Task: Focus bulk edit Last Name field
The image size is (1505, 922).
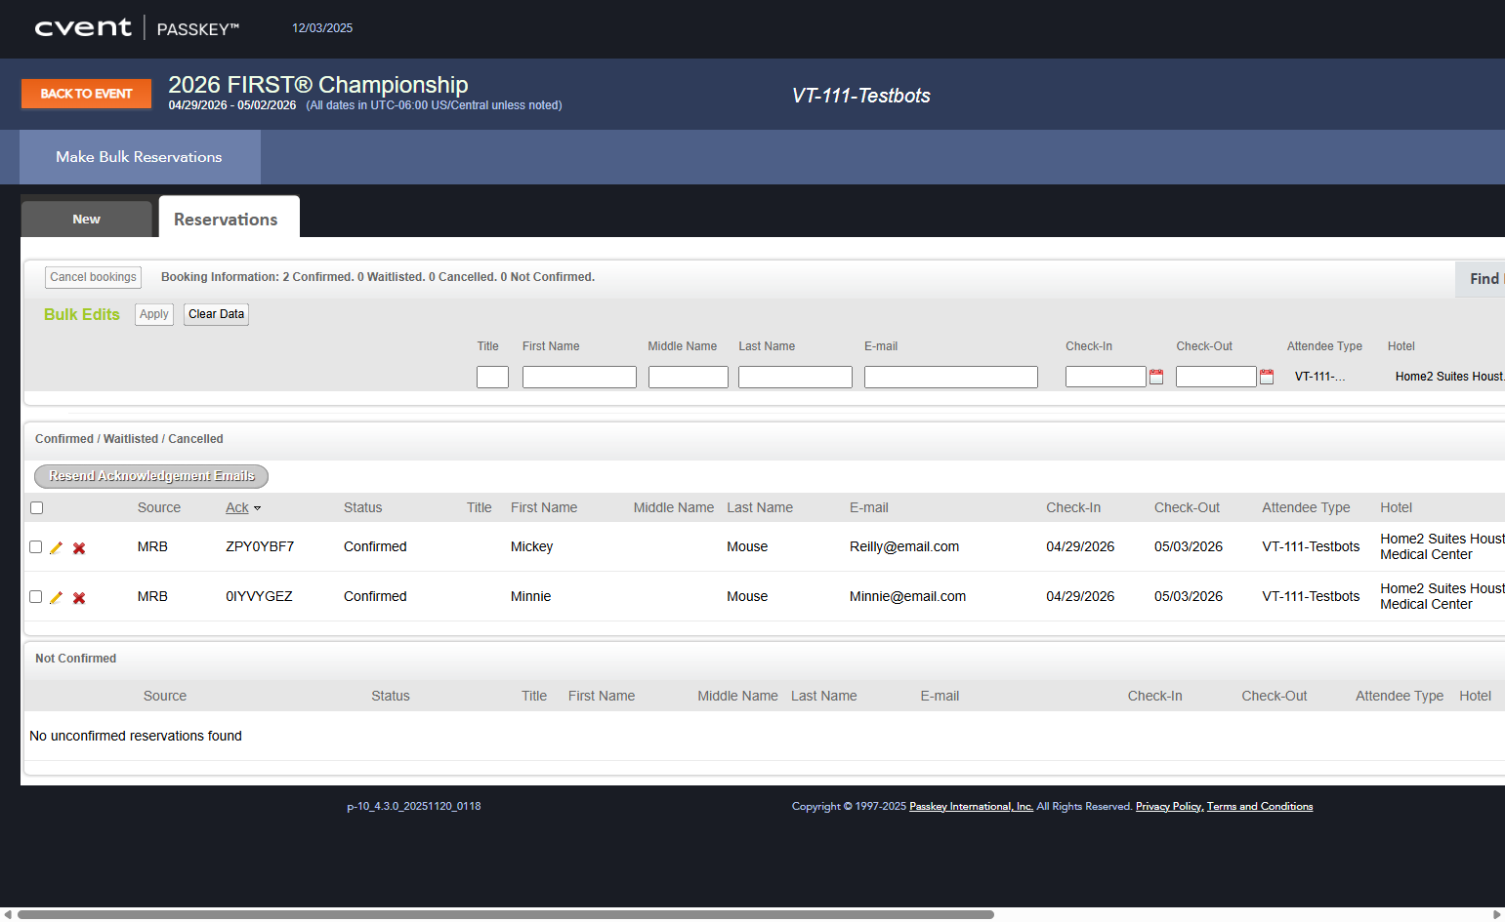Action: point(795,377)
